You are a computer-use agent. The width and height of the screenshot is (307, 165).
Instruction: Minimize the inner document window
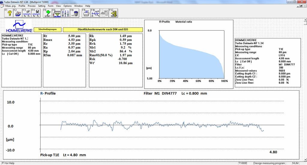298,6
